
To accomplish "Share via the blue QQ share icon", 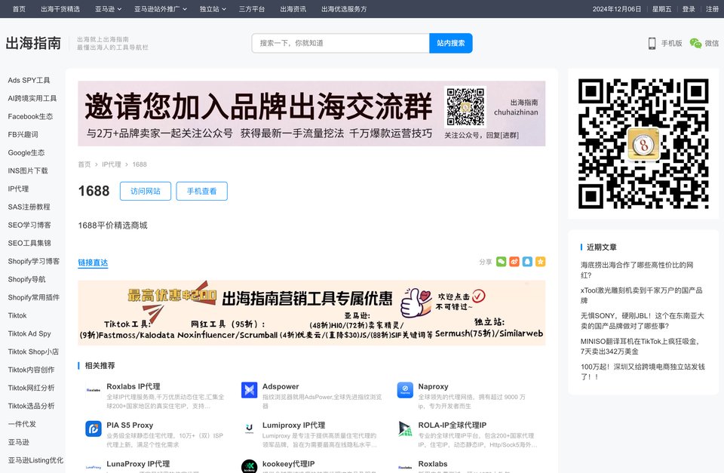I will [527, 262].
